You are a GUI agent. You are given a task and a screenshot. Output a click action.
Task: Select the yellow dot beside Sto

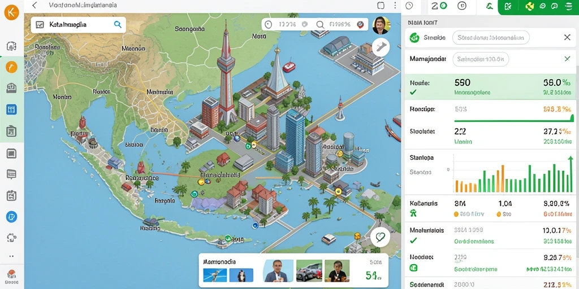(x=499, y=214)
